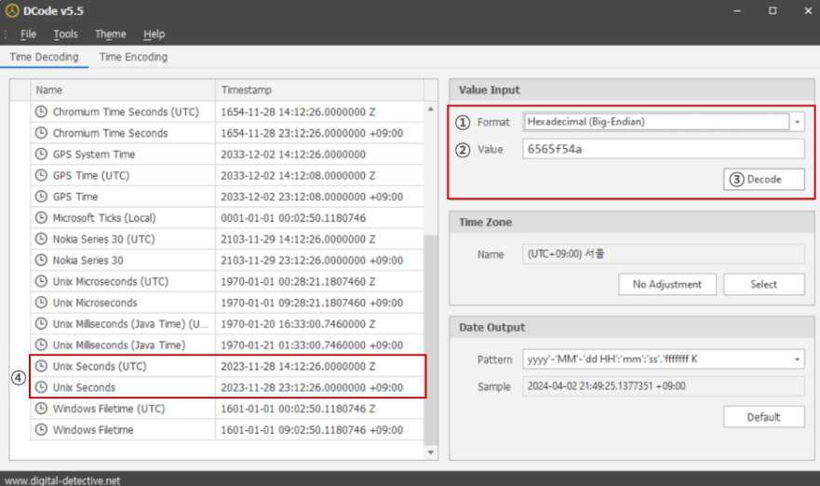Select the Nokia Series 30 row name

click(x=87, y=260)
